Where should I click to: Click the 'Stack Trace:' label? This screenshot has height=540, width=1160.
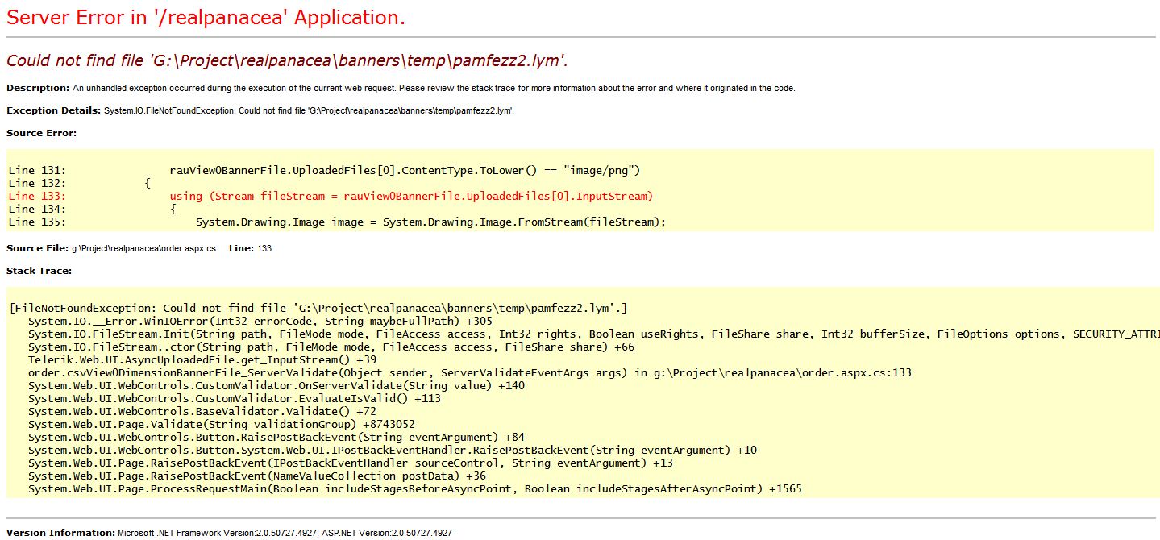click(x=39, y=271)
